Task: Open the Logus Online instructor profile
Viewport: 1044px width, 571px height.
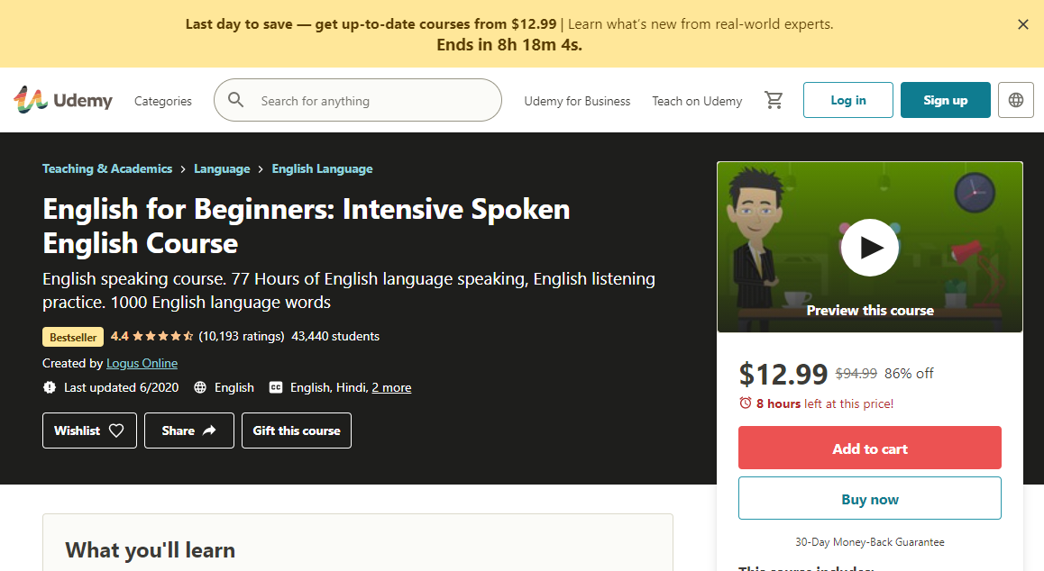Action: (142, 363)
